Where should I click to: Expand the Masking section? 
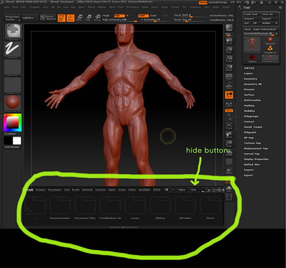pyautogui.click(x=249, y=105)
